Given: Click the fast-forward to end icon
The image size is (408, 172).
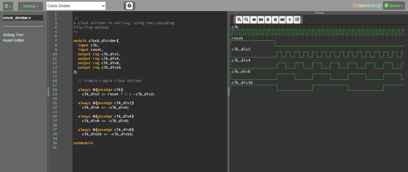Looking at the screenshot, I should (282, 19).
